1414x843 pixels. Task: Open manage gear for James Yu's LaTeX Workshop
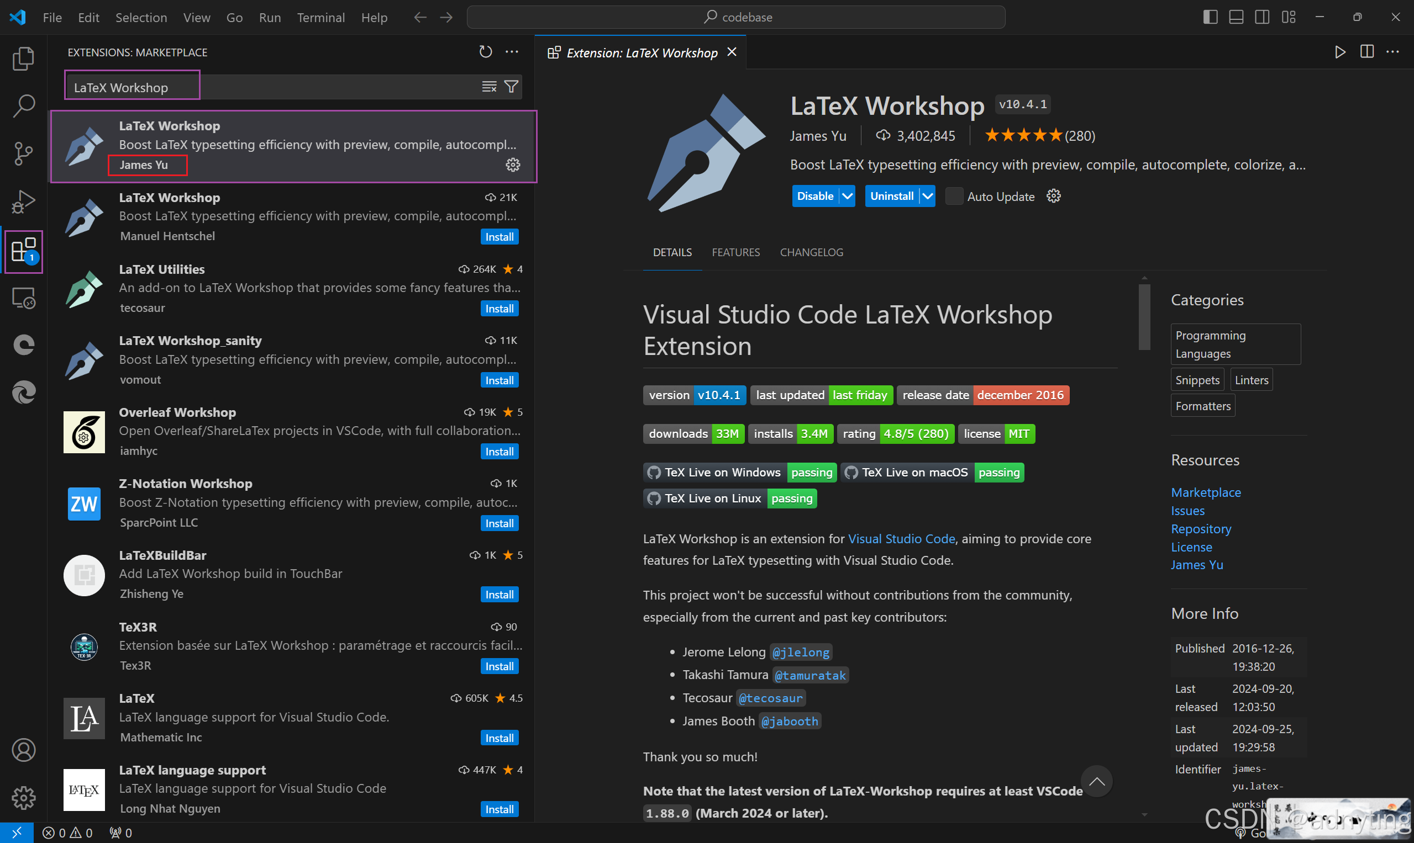pyautogui.click(x=513, y=165)
